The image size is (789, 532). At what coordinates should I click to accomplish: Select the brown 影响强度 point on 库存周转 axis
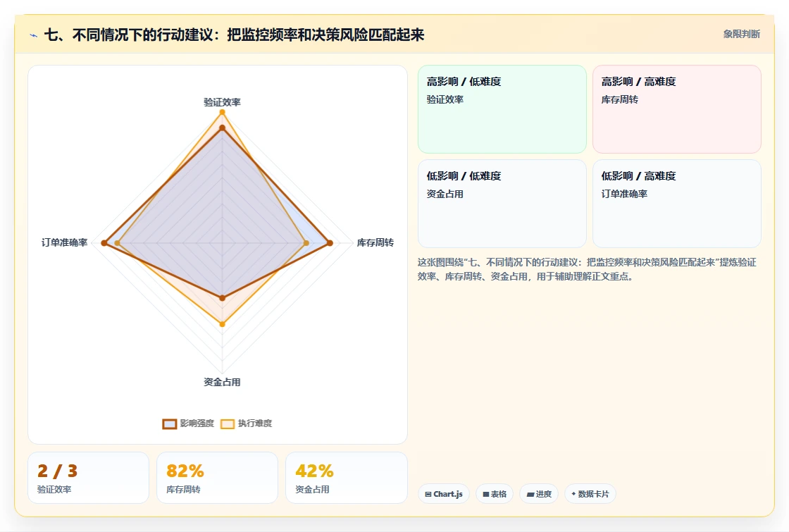coord(330,243)
